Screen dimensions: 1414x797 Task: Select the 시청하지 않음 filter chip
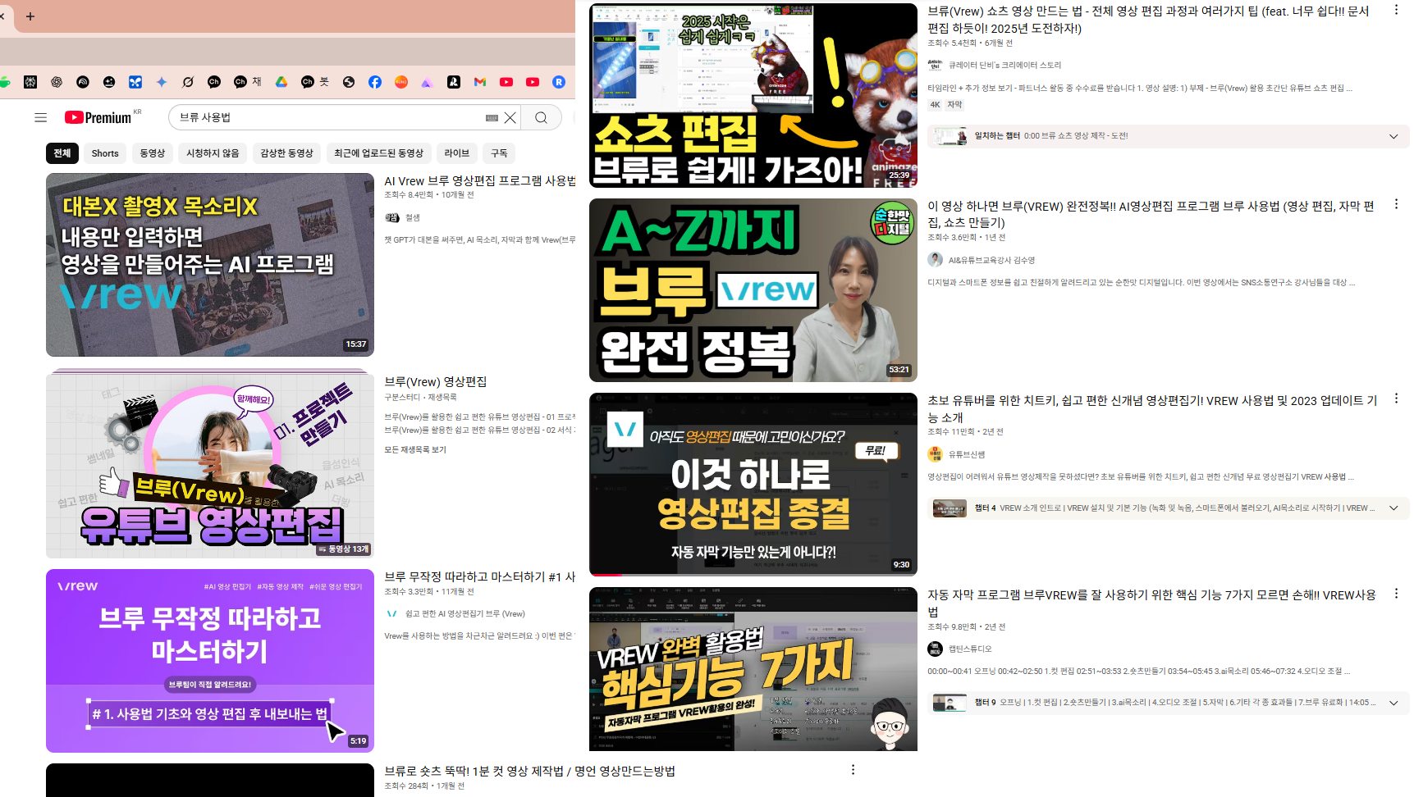coord(213,153)
